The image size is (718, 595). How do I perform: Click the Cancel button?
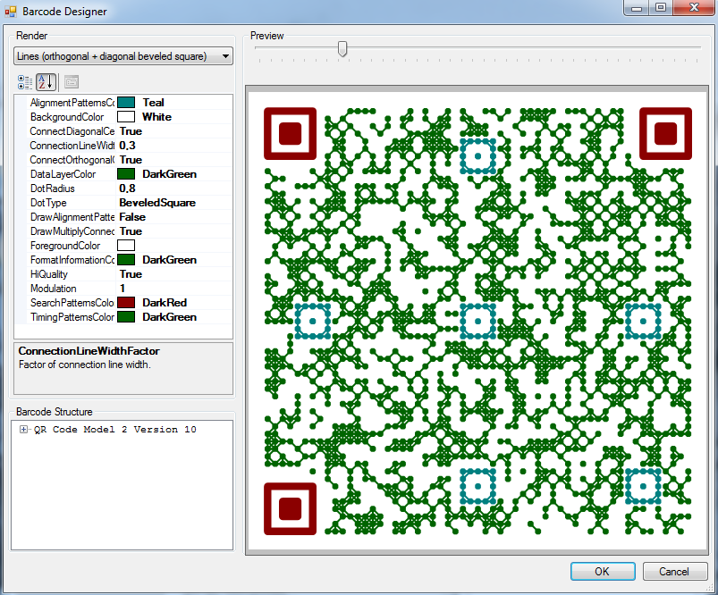tap(674, 571)
